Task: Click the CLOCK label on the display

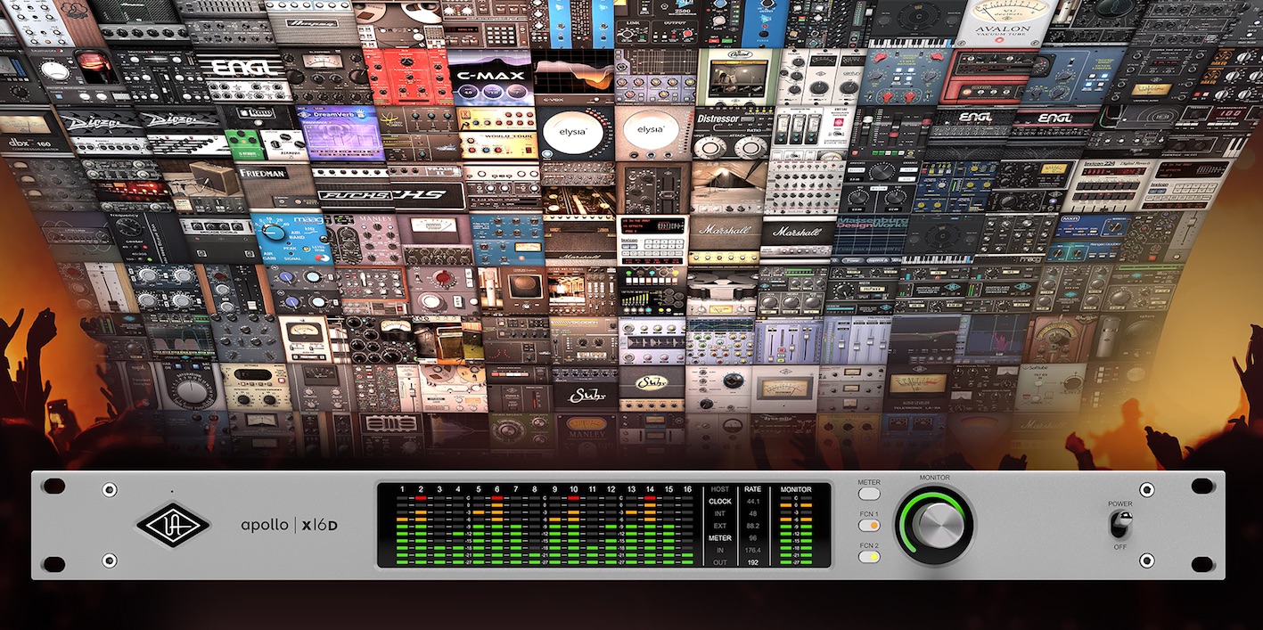Action: pyautogui.click(x=719, y=502)
